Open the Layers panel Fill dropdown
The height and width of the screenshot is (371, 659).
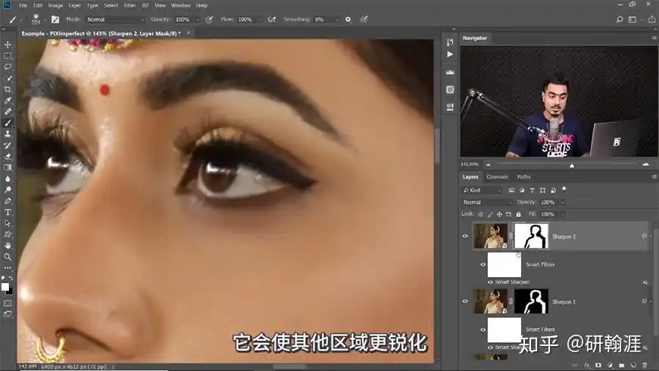pyautogui.click(x=562, y=214)
